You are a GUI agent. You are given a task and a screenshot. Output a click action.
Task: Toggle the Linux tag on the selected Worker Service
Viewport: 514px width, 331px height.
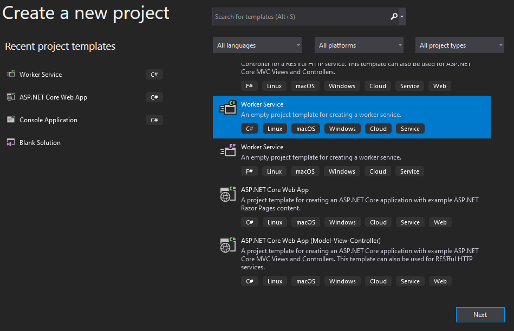coord(275,128)
